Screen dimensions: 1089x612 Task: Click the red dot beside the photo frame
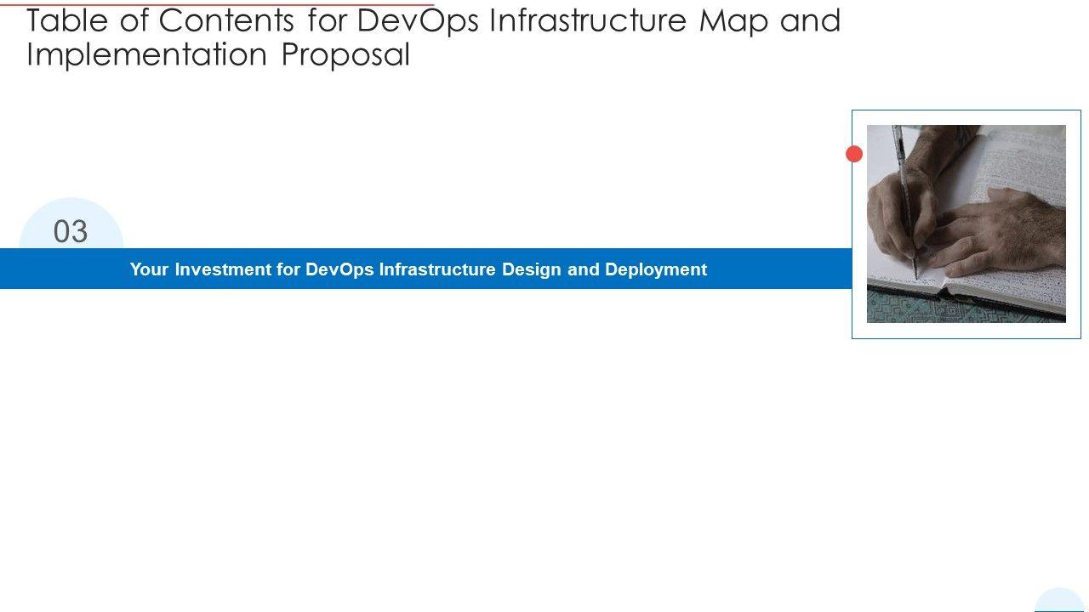point(854,154)
